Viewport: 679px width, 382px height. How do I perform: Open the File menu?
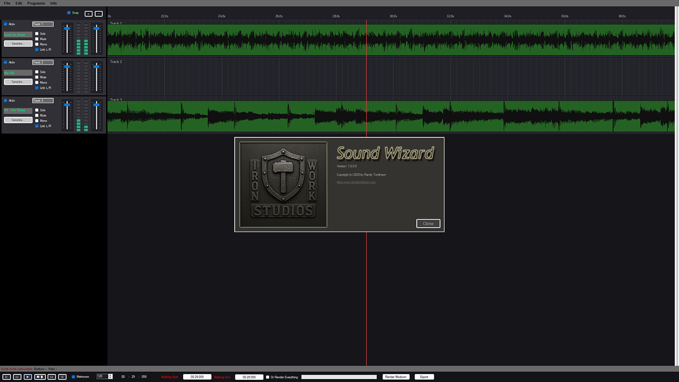click(x=7, y=3)
